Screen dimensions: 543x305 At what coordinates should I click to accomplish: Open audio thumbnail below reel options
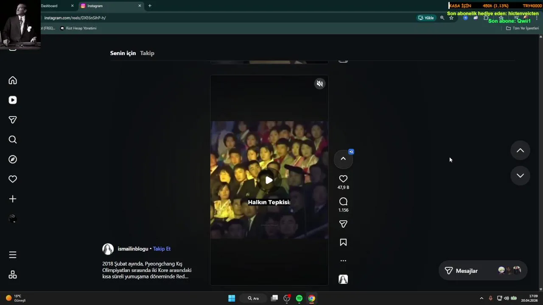343,279
